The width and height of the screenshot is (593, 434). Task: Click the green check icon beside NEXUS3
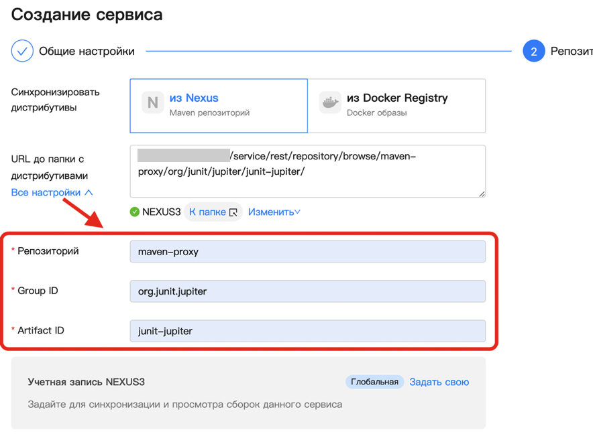tap(135, 212)
